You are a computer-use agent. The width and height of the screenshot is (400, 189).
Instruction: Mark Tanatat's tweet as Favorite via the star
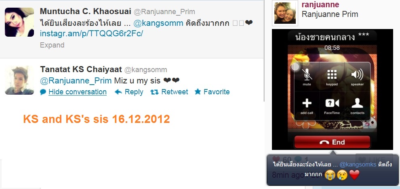[x=198, y=92]
